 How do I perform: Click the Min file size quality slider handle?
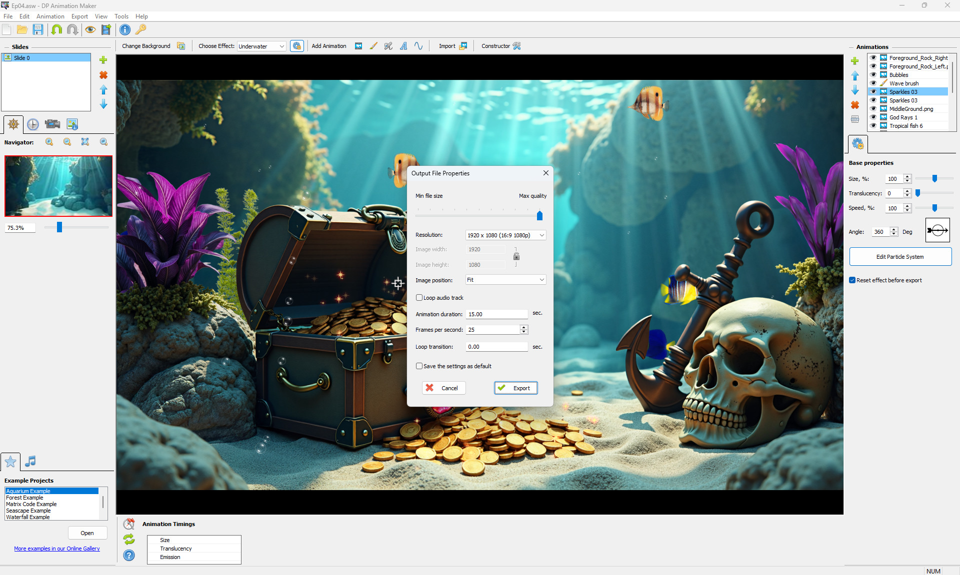coord(539,216)
